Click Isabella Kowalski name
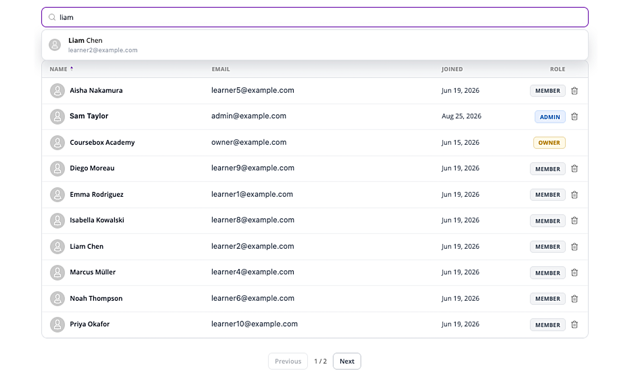The width and height of the screenshot is (632, 375). (97, 220)
